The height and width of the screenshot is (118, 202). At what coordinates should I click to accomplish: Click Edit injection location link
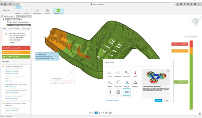(x=12, y=71)
